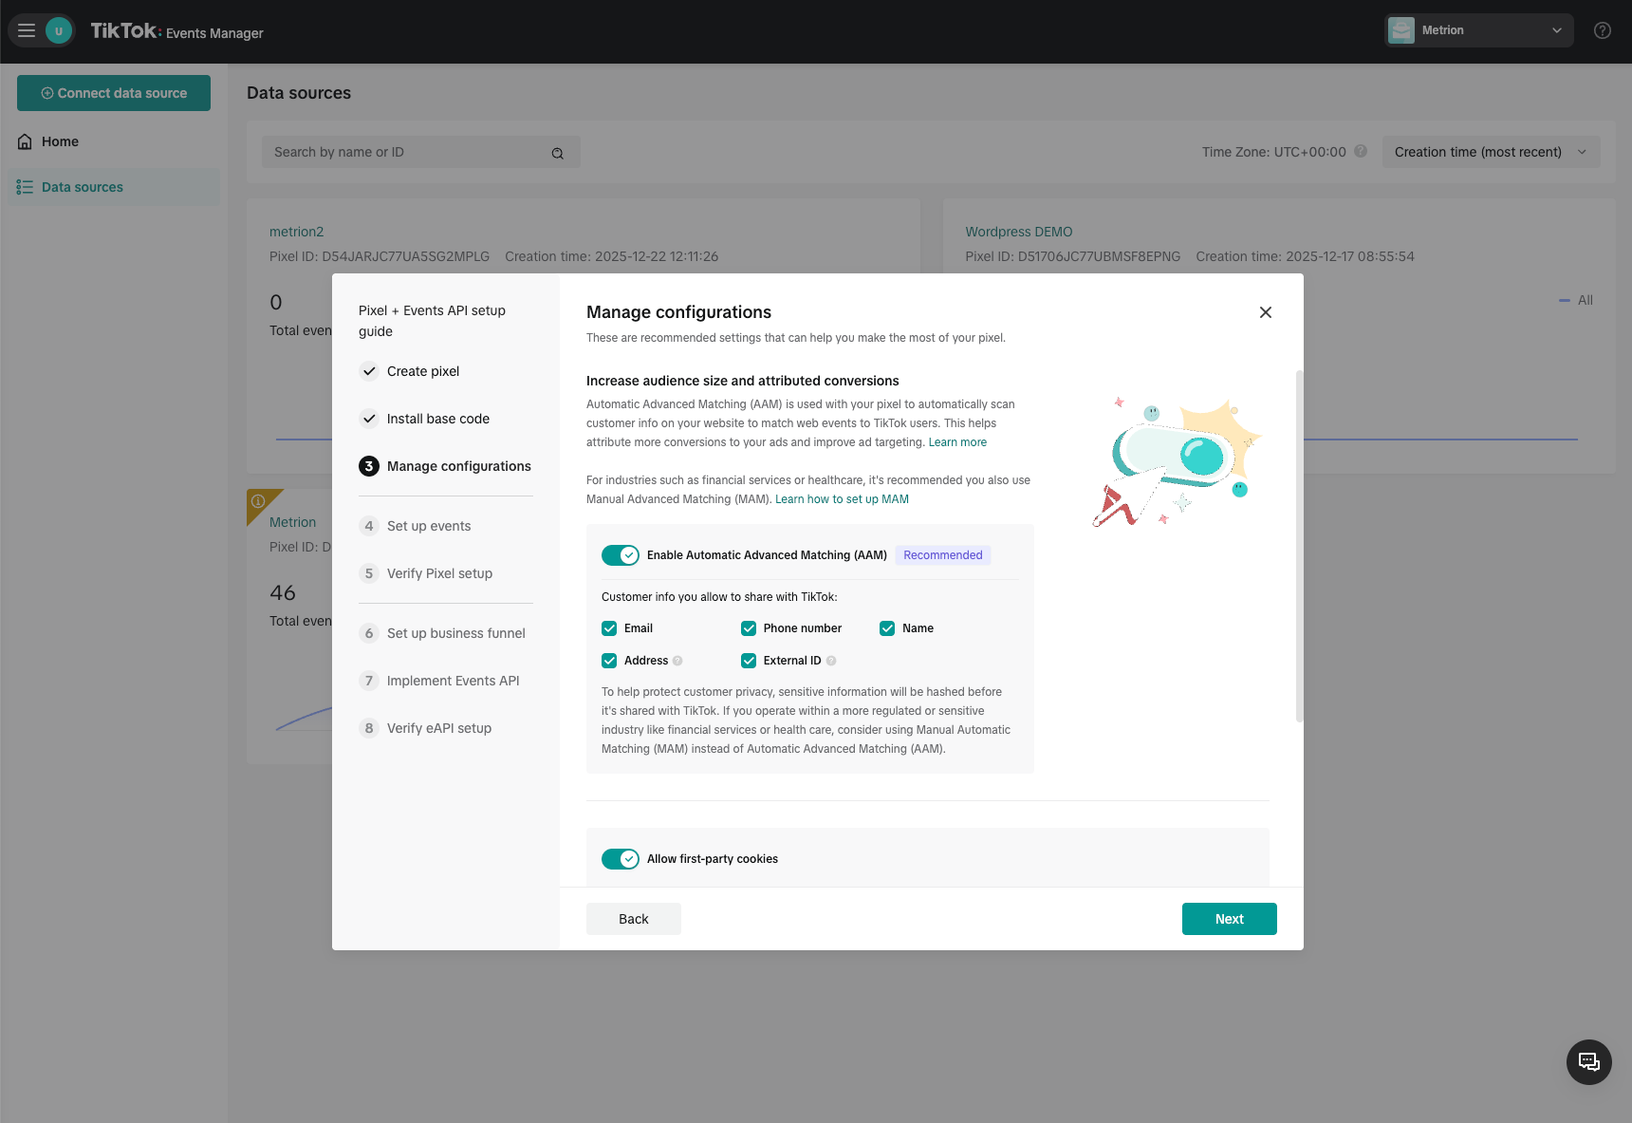Click the Manage configurations heading
The height and width of the screenshot is (1123, 1632).
(x=678, y=312)
